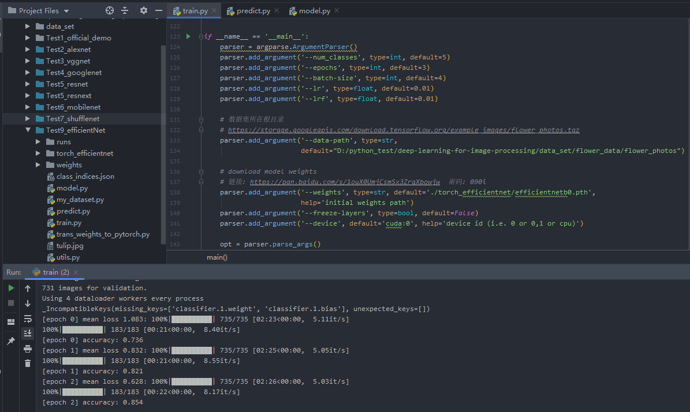Switch to the predict.py editor tab
Image resolution: width=690 pixels, height=412 pixels.
253,11
